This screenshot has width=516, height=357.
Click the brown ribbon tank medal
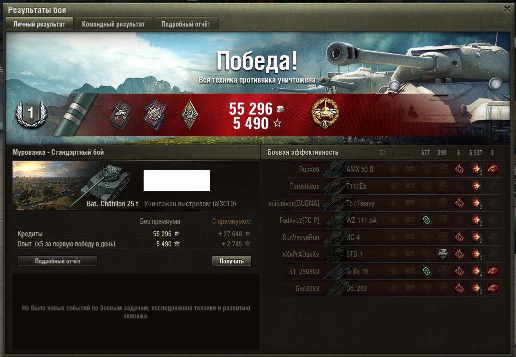pyautogui.click(x=121, y=115)
